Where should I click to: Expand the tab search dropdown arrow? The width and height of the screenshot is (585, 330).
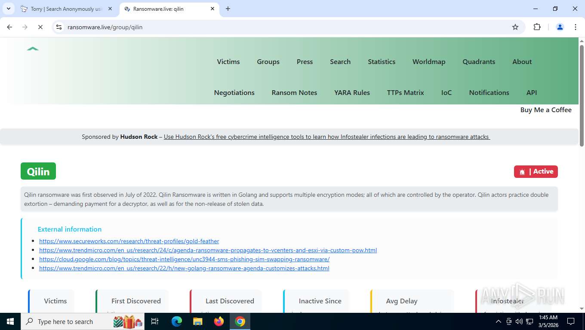tap(8, 9)
